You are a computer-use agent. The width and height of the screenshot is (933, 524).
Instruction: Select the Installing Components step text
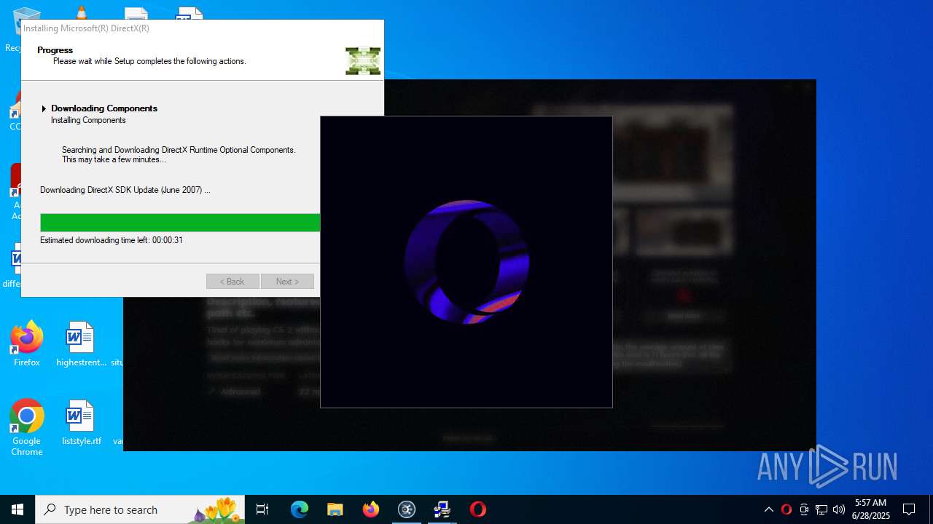(x=88, y=120)
